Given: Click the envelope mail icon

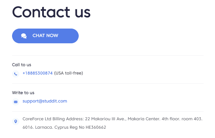Looking at the screenshot, I should point(16,102).
